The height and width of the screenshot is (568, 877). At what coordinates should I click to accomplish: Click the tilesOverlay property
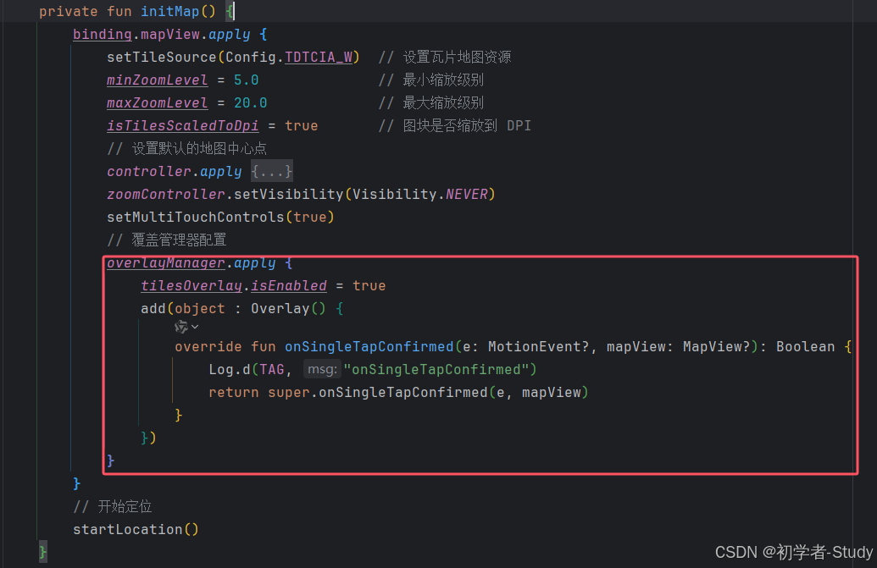click(191, 285)
